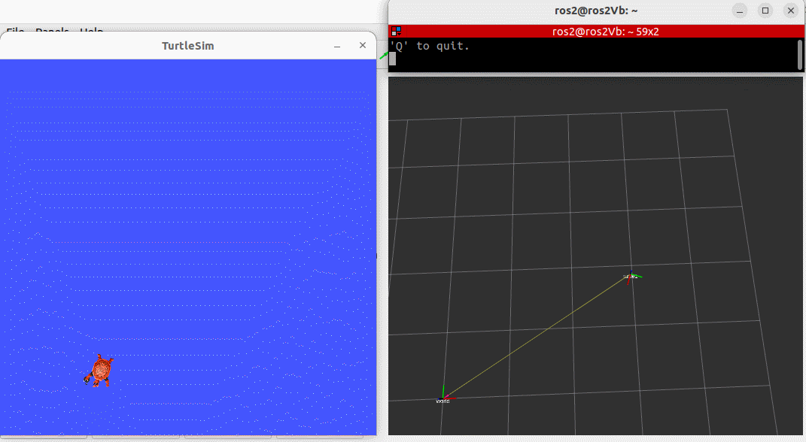The image size is (806, 442).
Task: Minimize the ros2@ros2Vb terminal window
Action: coord(740,11)
